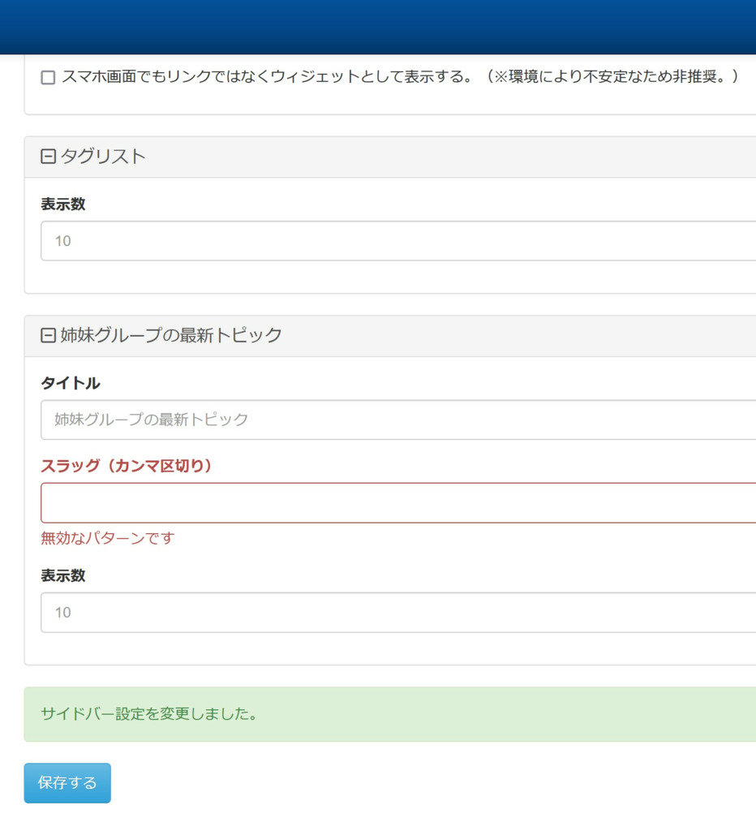Click the empty area of the タグリスト header bar
Viewport: 756px width, 831px height.
pos(450,157)
